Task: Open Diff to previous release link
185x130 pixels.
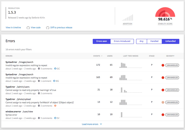Action: coord(61,28)
